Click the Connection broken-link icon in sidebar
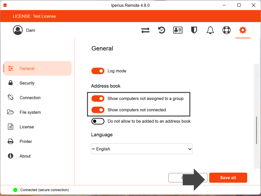Viewport: 261px width, 196px height. (x=10, y=97)
